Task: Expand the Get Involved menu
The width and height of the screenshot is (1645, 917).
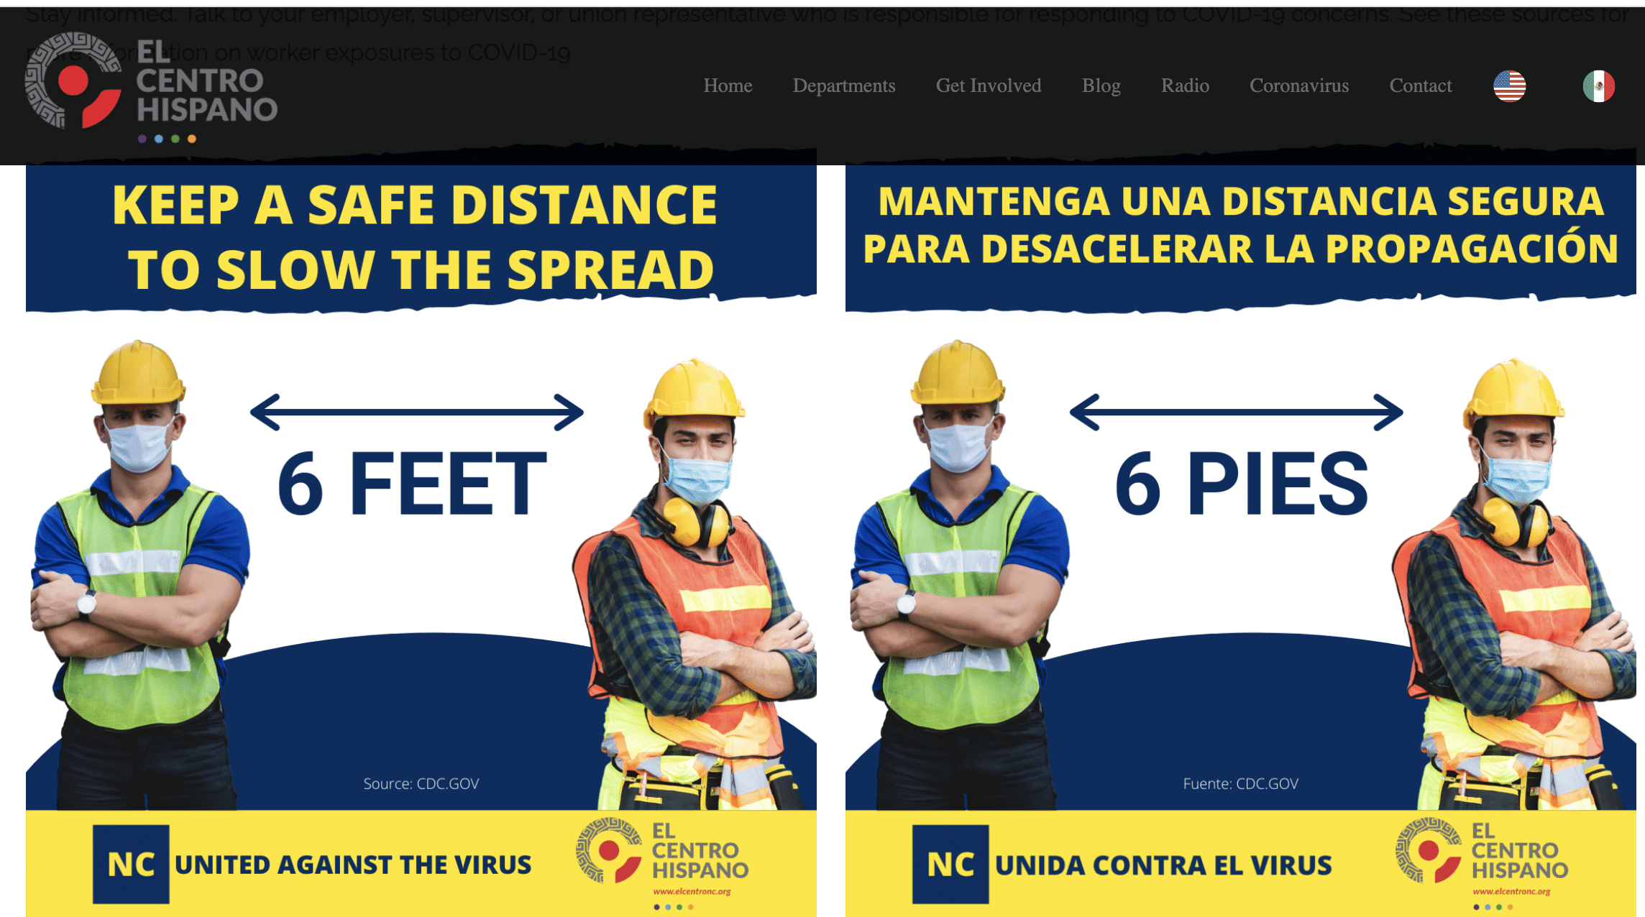Action: tap(989, 86)
